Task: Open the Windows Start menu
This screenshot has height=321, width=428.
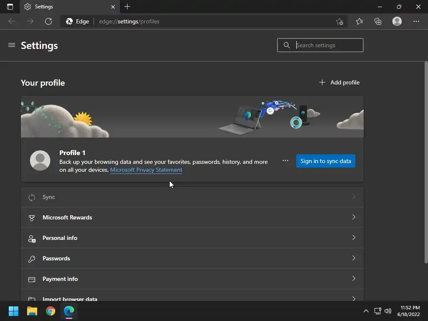Action: [x=13, y=311]
